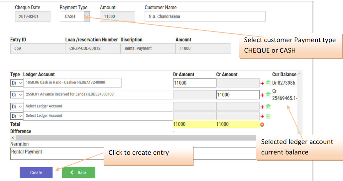
Task: Click the Ledger Account column header
Action: coord(39,74)
